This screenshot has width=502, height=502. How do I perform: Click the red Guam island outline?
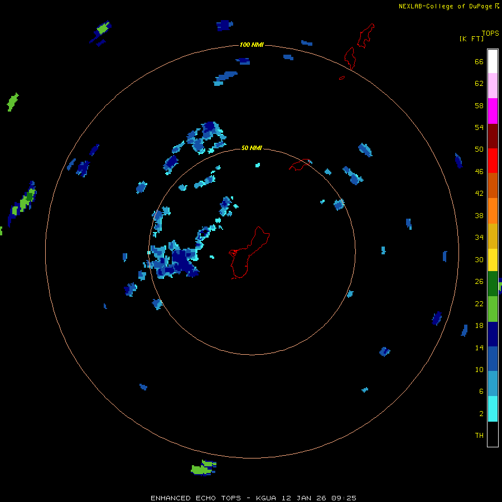point(249,253)
